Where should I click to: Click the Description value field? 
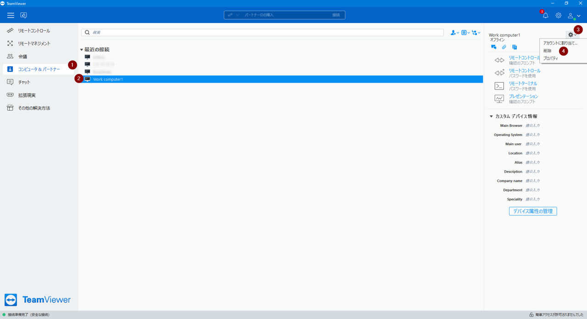click(x=532, y=172)
